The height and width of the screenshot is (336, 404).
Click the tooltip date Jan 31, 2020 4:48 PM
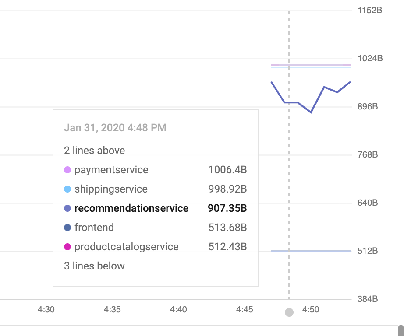(x=115, y=128)
